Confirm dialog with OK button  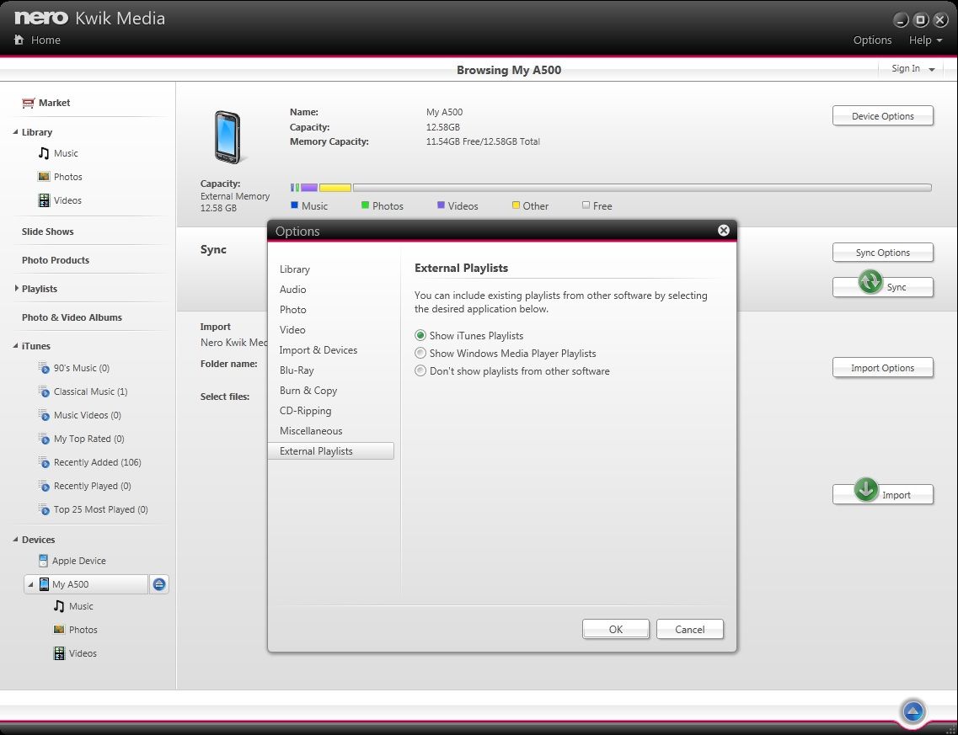[615, 630]
